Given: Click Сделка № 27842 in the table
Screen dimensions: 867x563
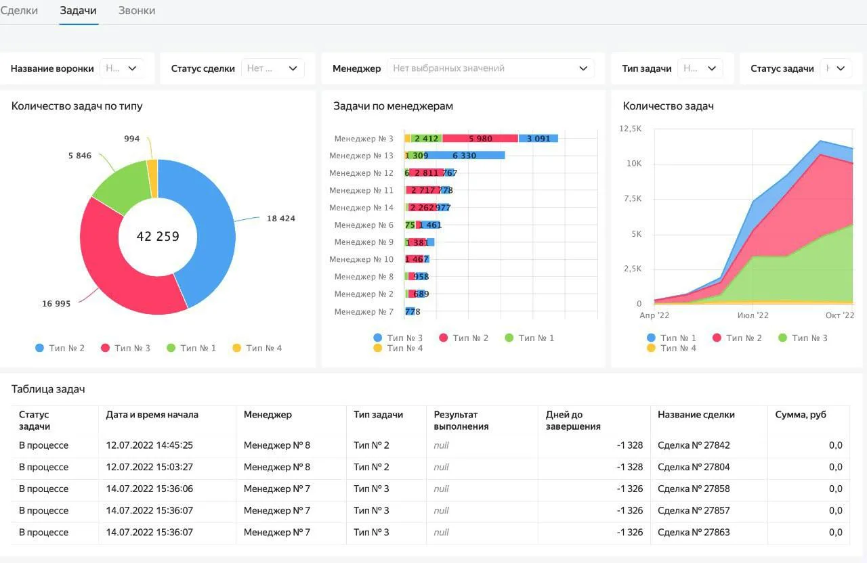Looking at the screenshot, I should [x=694, y=445].
